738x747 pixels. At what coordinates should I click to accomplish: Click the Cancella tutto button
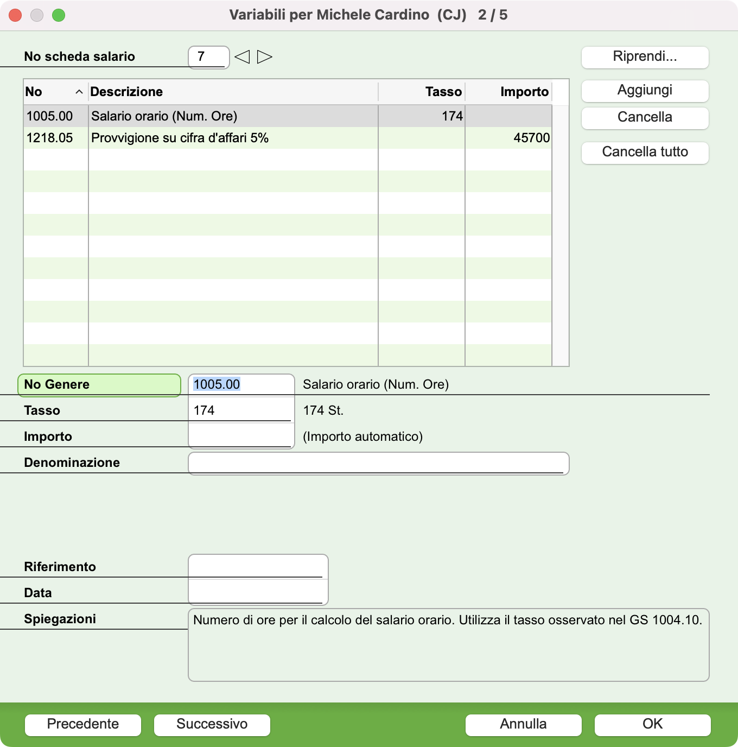pos(645,153)
